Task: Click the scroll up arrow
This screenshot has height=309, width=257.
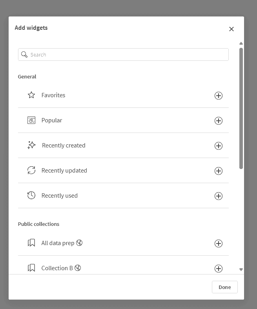Action: point(241,44)
